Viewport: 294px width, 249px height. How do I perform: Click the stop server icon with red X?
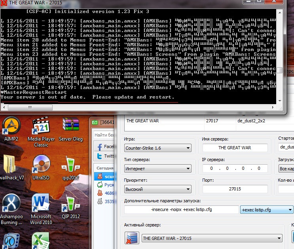click(132, 238)
